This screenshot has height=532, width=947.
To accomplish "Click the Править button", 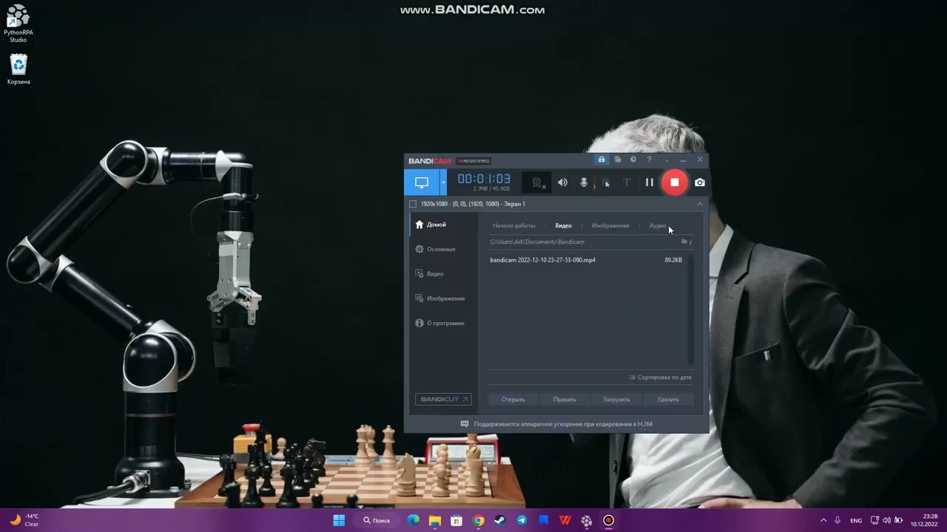I will 565,399.
